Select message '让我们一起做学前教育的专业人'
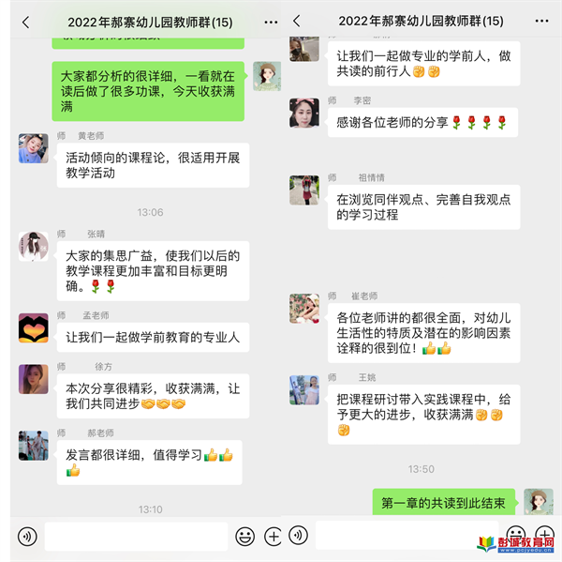 click(x=153, y=337)
